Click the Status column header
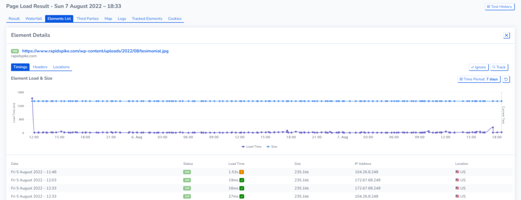This screenshot has width=521, height=200. (x=188, y=164)
